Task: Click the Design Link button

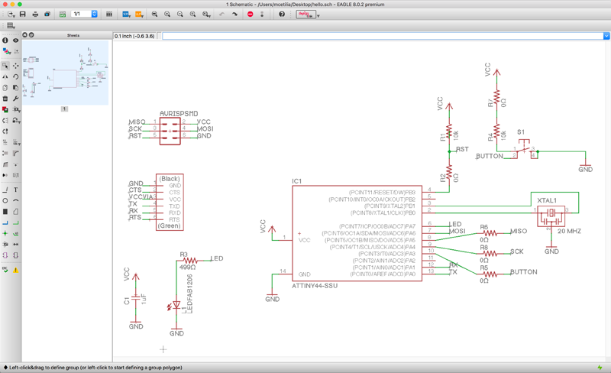Action: click(306, 15)
